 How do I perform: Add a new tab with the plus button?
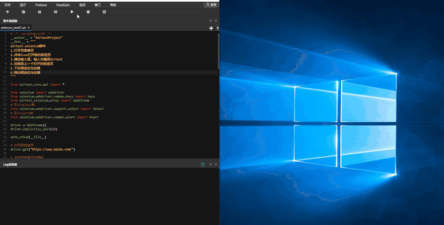(x=211, y=28)
